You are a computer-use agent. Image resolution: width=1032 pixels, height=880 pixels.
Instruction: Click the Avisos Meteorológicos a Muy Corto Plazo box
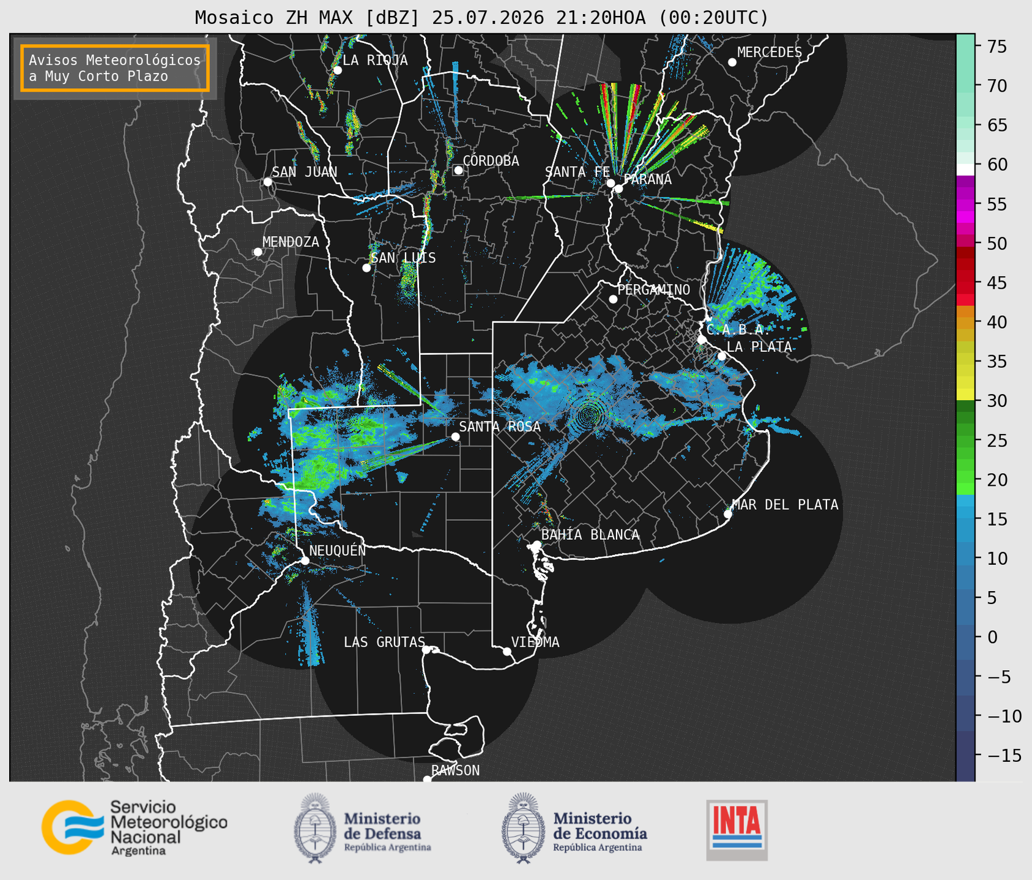[x=115, y=68]
